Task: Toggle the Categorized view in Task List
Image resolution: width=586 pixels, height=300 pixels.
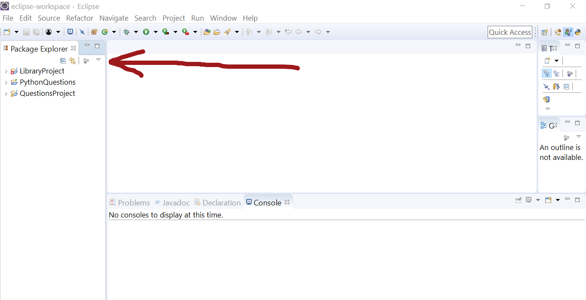Action: coord(546,73)
